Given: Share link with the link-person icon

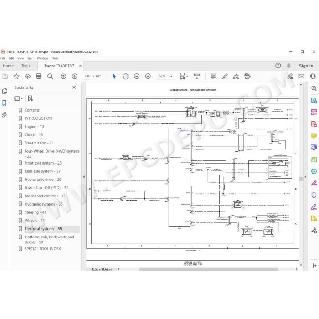Looking at the screenshot, I should (290, 76).
